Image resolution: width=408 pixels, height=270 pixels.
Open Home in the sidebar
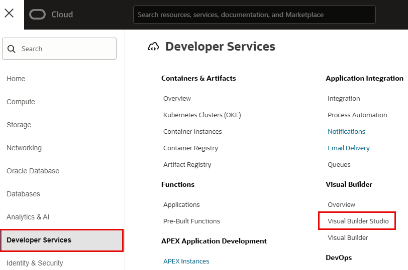tap(16, 79)
